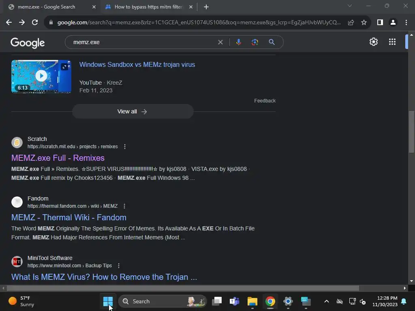Image resolution: width=415 pixels, height=311 pixels.
Task: Click the horizontal scrollbar thumb
Action: (x=183, y=288)
